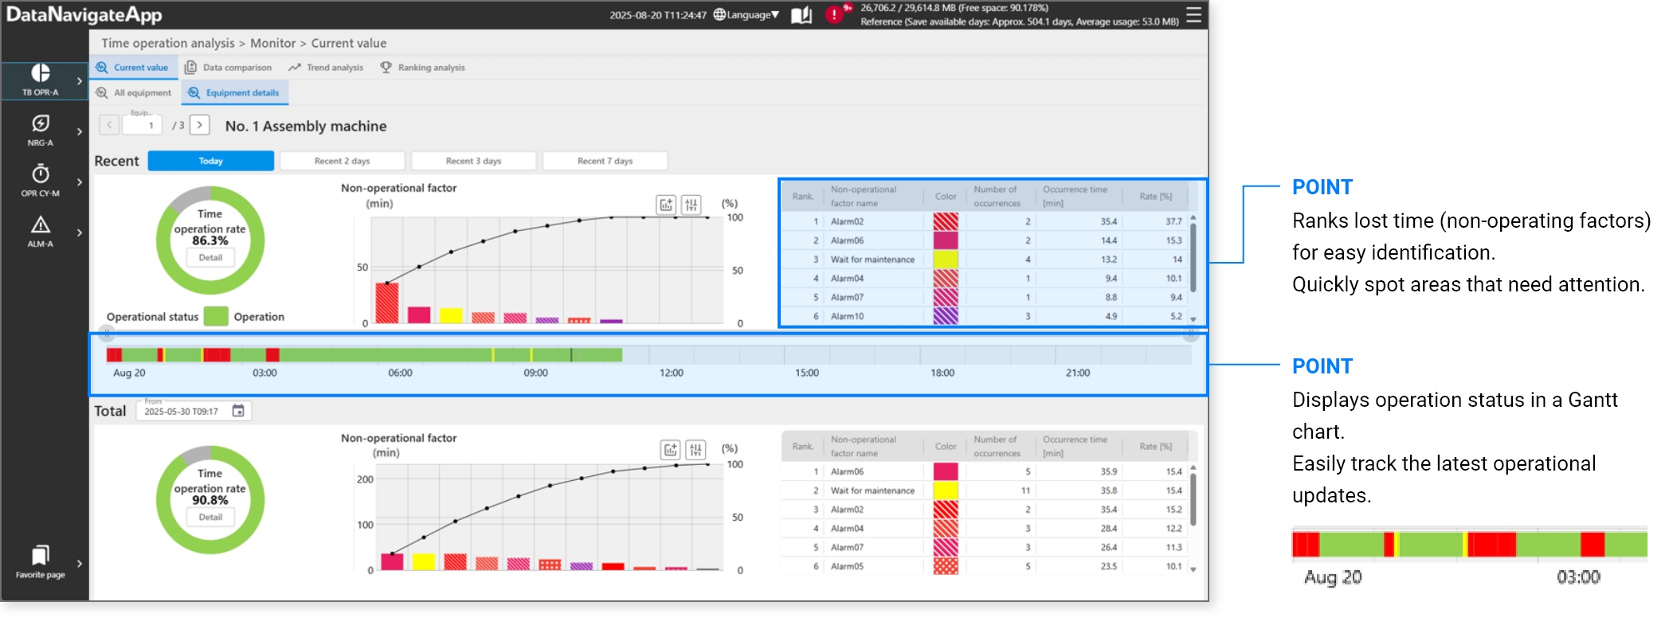Viewport: 1673px width, 637px height.
Task: Open the hamburger menu in top-right corner
Action: click(x=1193, y=15)
